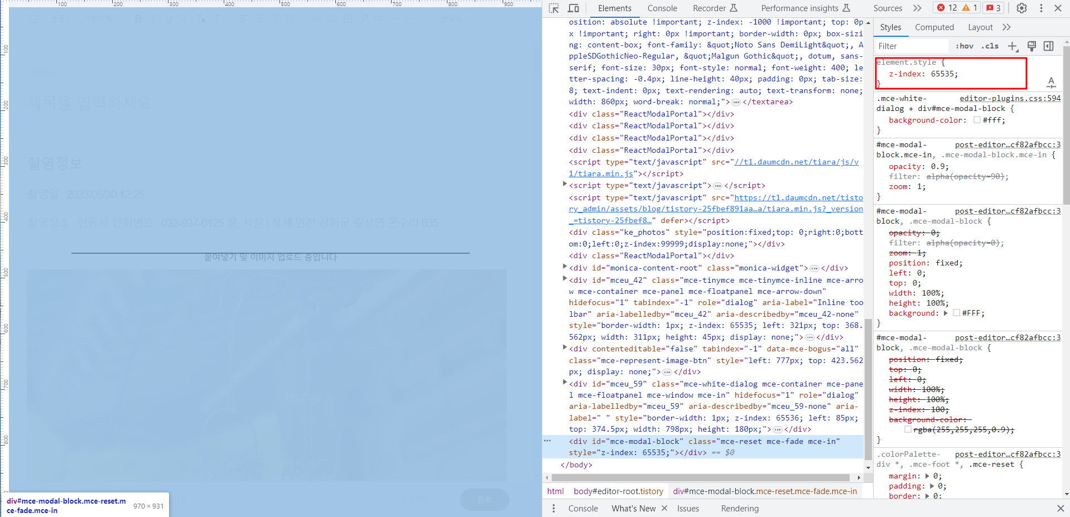Open the Console drawer tab

583,508
